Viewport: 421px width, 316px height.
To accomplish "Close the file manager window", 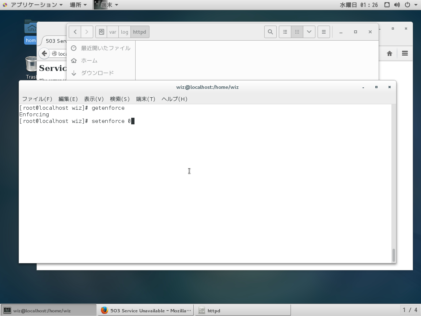I will (370, 32).
